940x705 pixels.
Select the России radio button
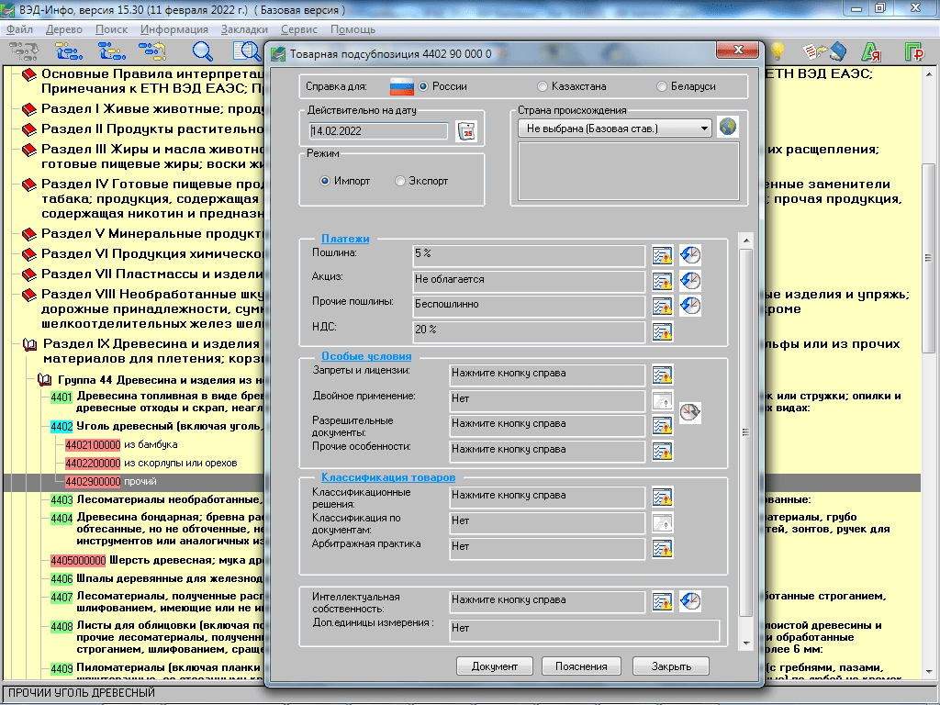pyautogui.click(x=423, y=86)
